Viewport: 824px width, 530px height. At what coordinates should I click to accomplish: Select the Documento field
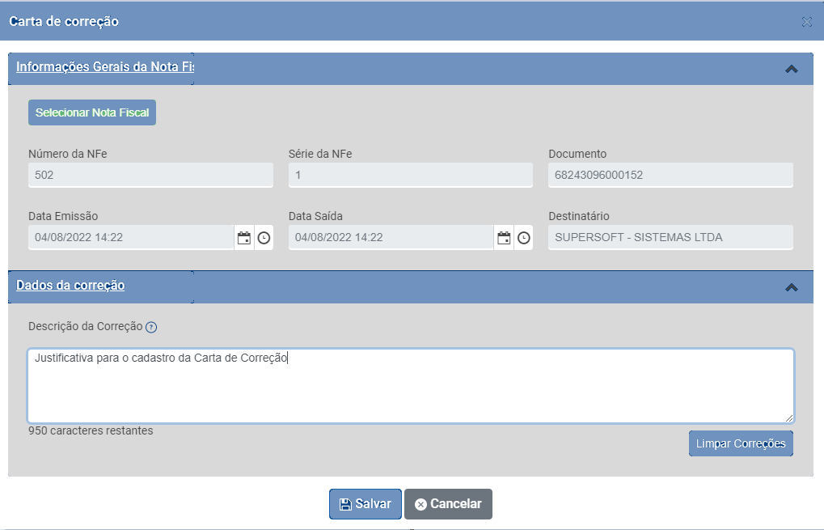click(x=670, y=175)
